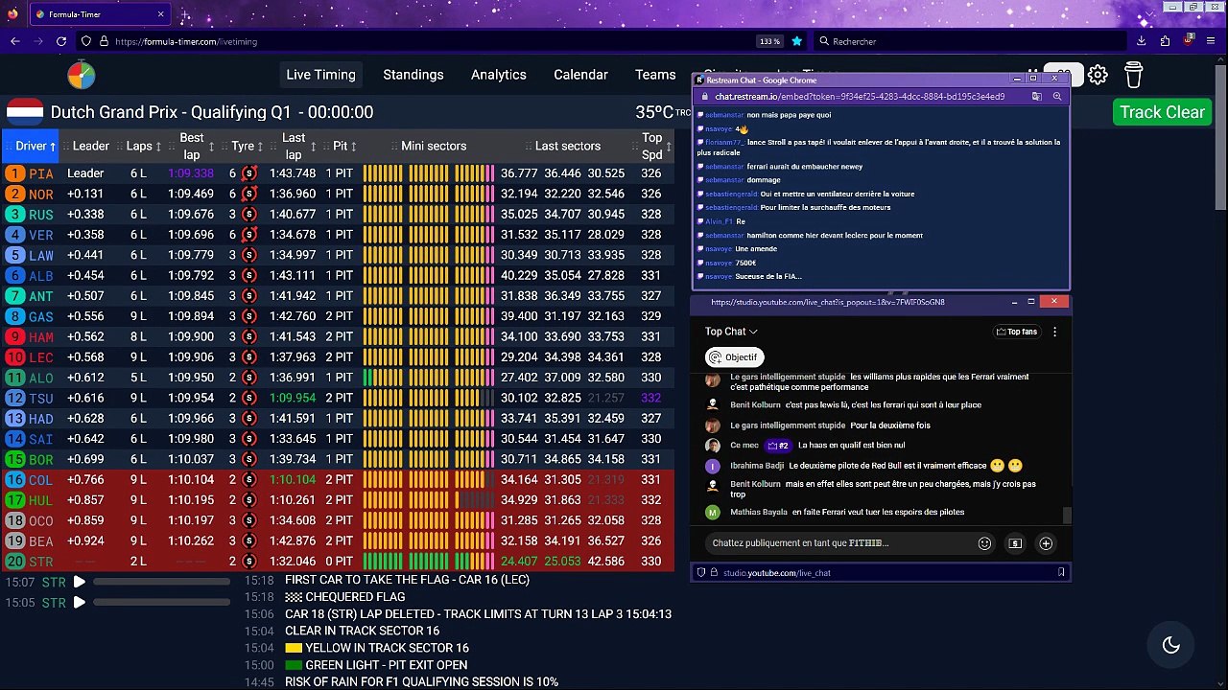
Task: Sort table by Driver column
Action: [35, 146]
